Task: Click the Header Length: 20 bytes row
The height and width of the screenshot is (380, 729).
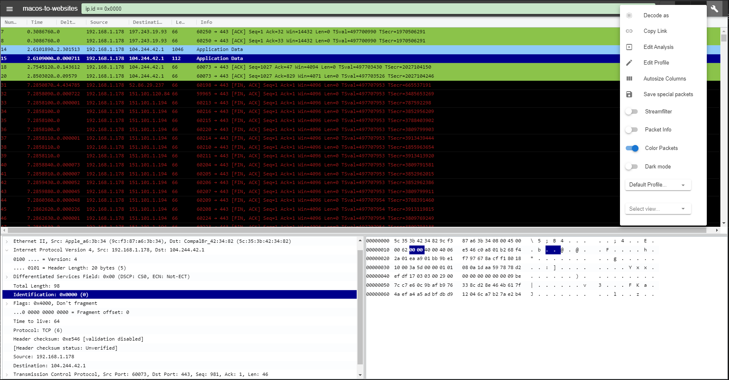Action: click(x=179, y=268)
